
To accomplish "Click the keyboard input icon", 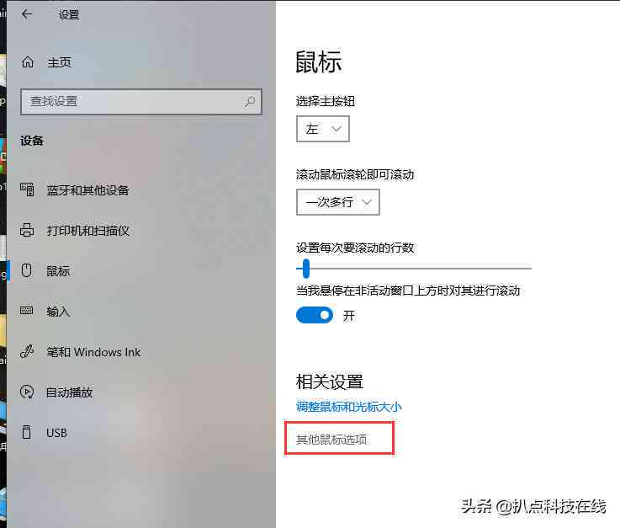I will 26,311.
